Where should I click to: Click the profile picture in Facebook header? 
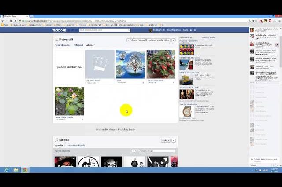click(x=151, y=30)
